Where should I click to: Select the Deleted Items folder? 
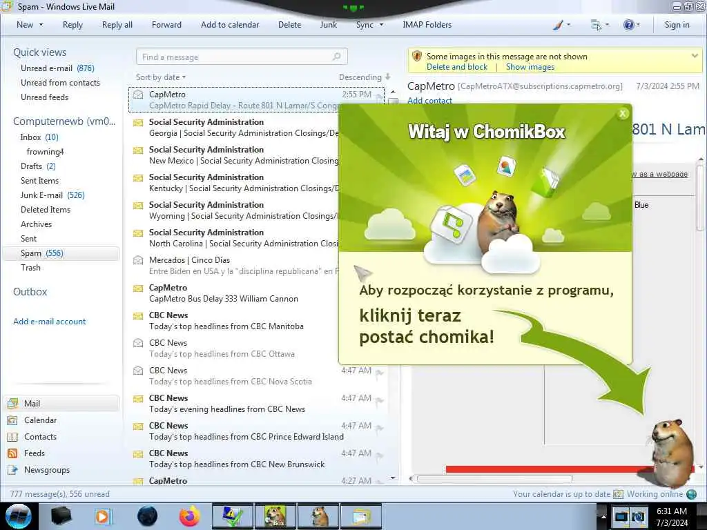point(46,210)
